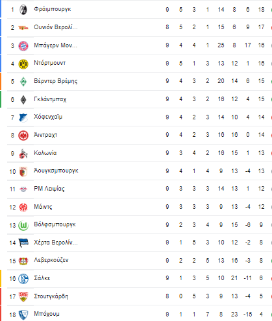272x321 pixels.
Task: Select the Bayern Munich crest
Action: [x=23, y=46]
